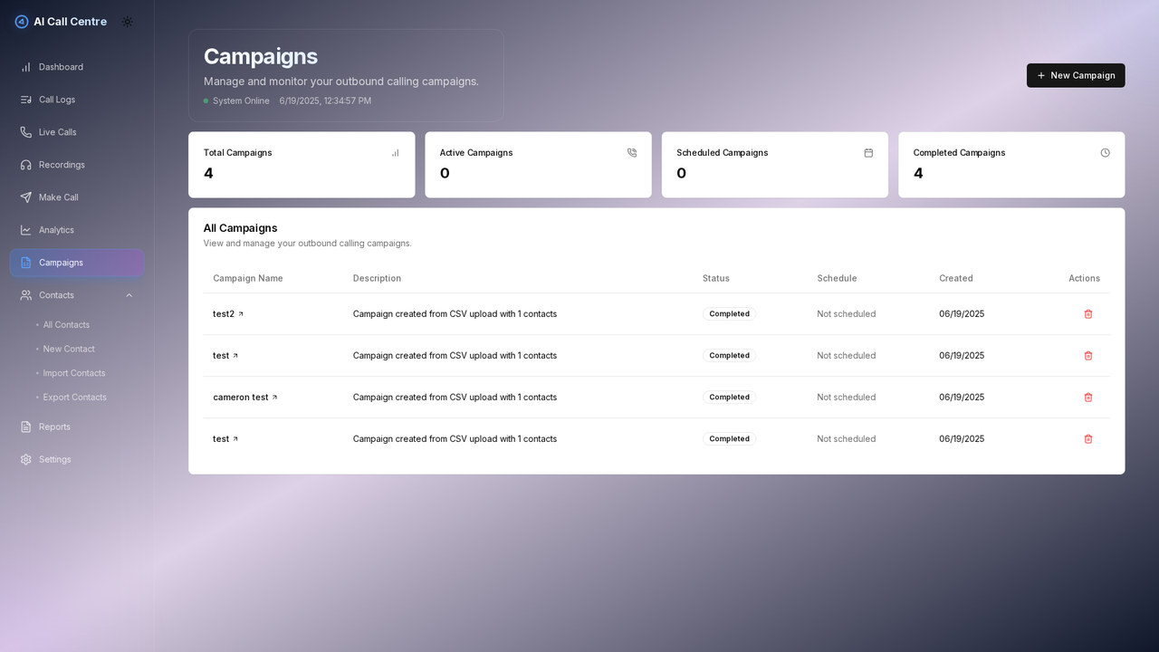Select Import Contacts in the sidebar
Viewport: 1159px width, 652px height.
[74, 373]
